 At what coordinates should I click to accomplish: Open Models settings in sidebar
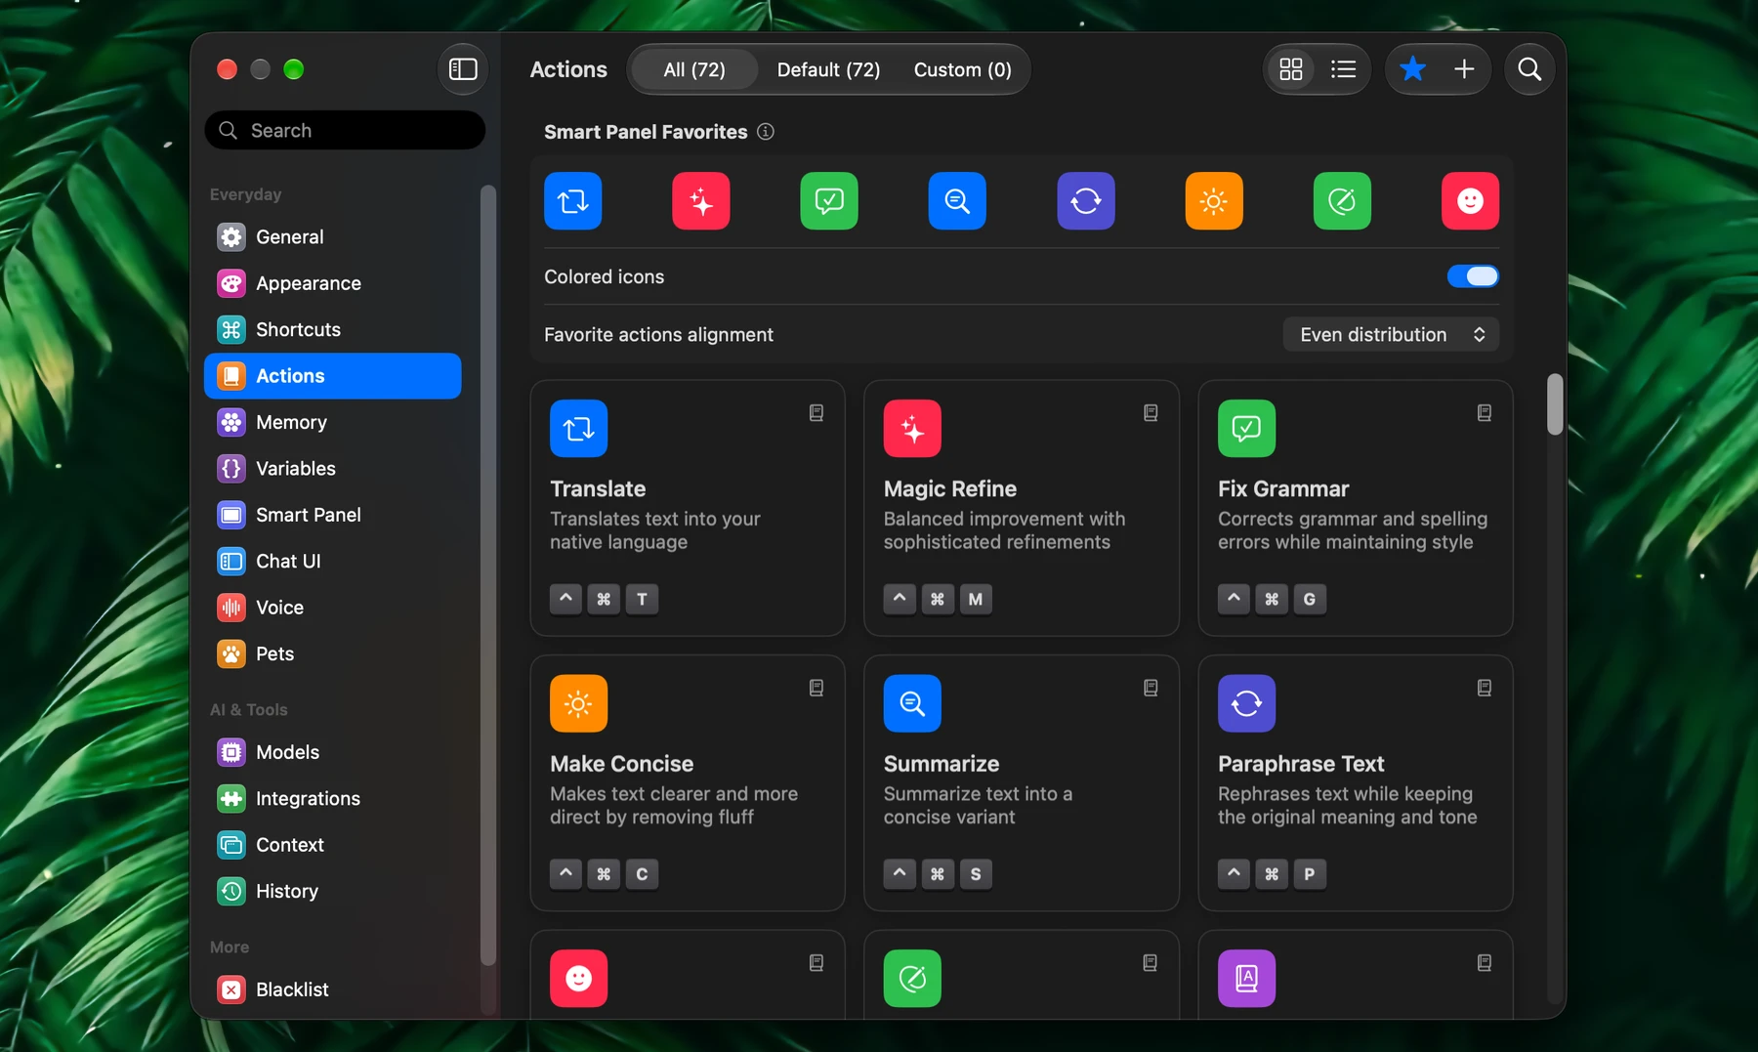tap(332, 752)
